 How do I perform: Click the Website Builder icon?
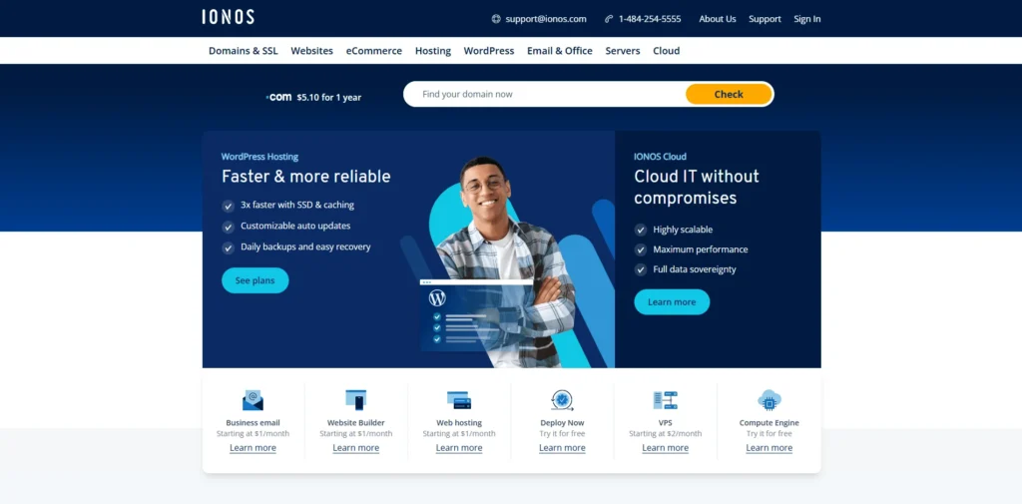click(x=356, y=399)
